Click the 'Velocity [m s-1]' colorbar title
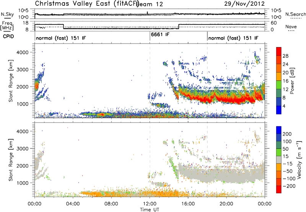306x212 pixels. click(x=299, y=160)
